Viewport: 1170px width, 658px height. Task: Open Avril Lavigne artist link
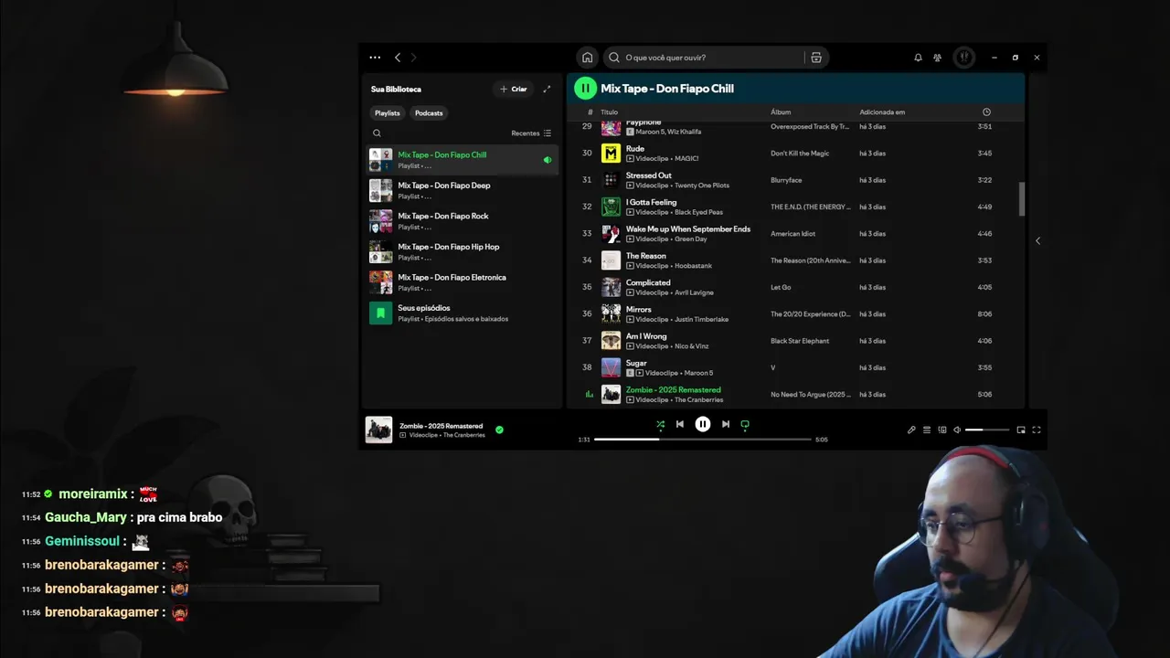pos(694,292)
